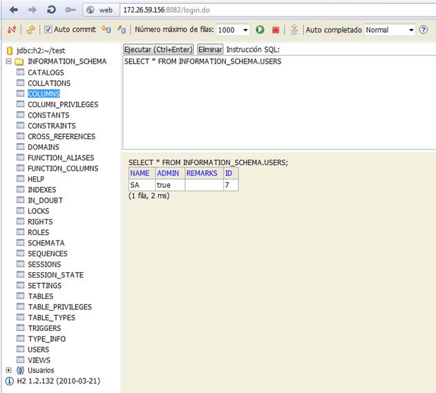The image size is (436, 393).
Task: Open the Número máximo de filas dropdown
Action: click(233, 30)
